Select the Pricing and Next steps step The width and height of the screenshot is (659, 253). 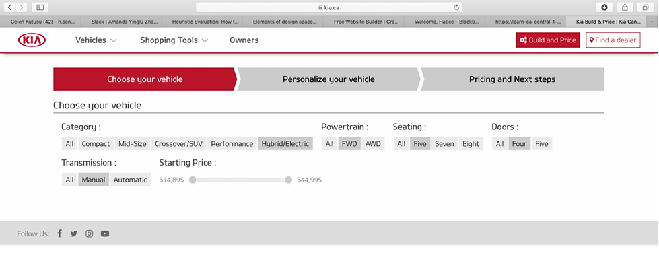click(512, 79)
